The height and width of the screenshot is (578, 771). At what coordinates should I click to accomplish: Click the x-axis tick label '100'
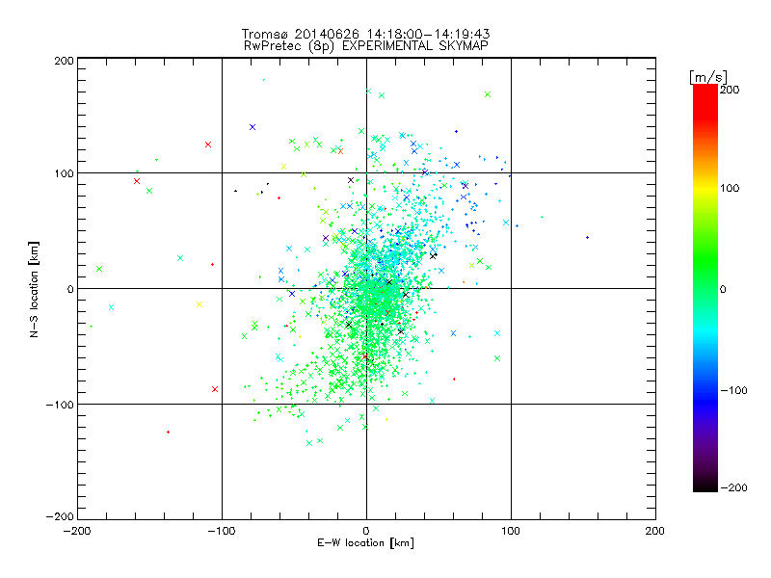coord(511,531)
